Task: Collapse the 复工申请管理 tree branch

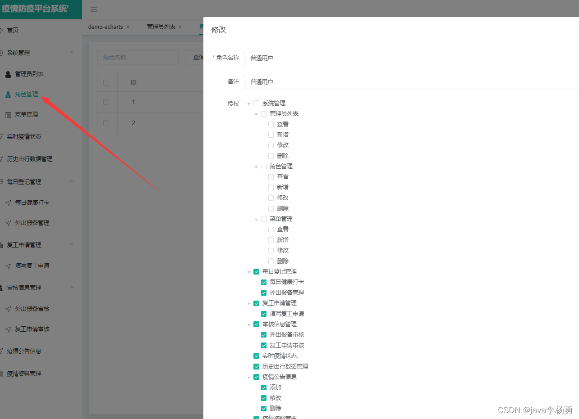Action: pyautogui.click(x=249, y=303)
